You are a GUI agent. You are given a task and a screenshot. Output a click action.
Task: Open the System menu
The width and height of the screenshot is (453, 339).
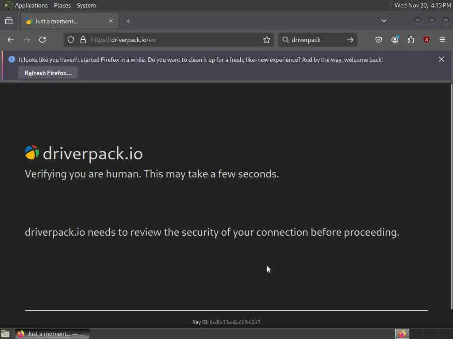86,5
